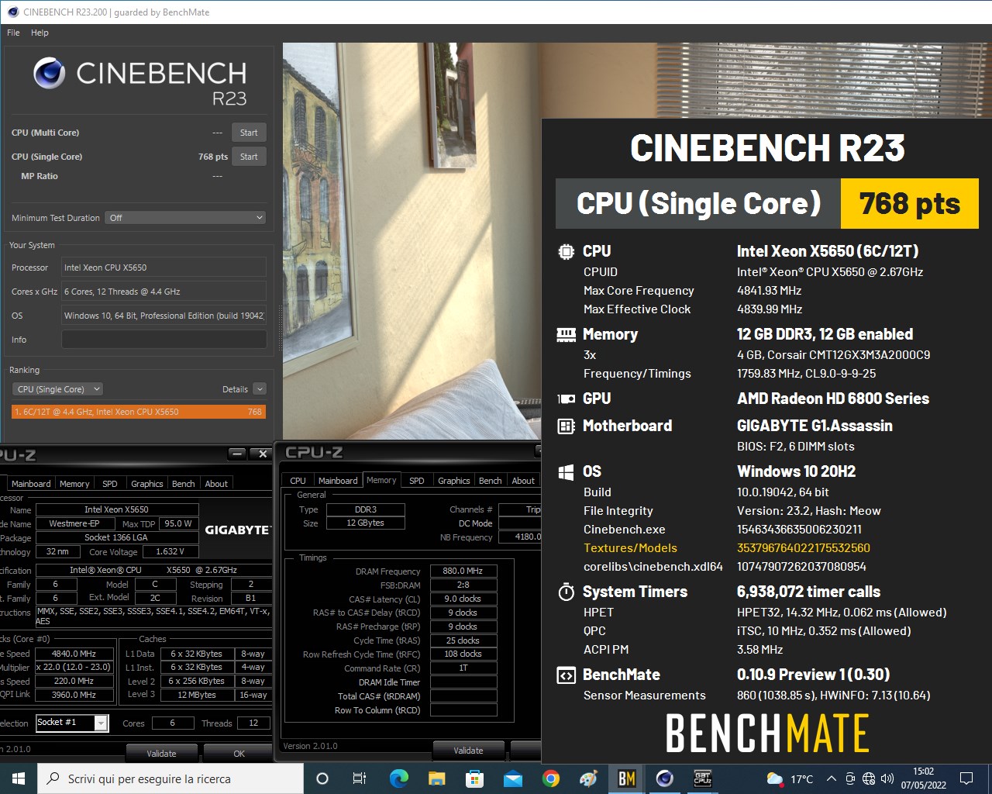Click the System Timers stopwatch icon
992x794 pixels.
pos(566,592)
